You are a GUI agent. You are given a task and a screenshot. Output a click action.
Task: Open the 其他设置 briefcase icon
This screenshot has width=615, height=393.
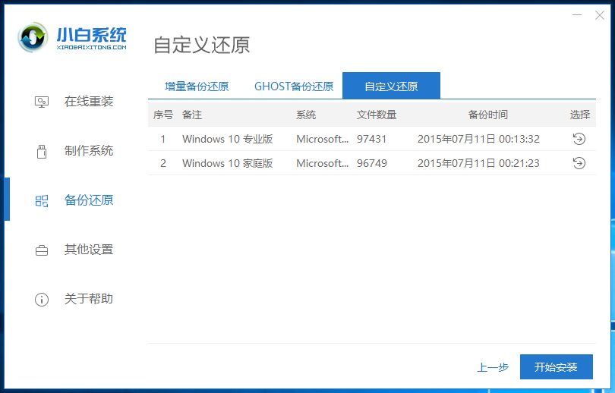[x=42, y=250]
